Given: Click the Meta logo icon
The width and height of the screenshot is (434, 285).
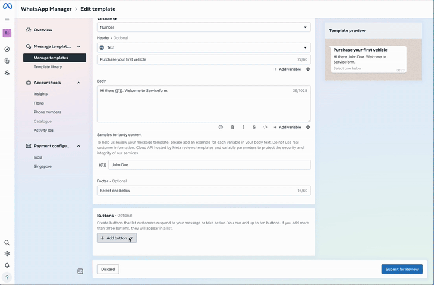Looking at the screenshot, I should coord(7,6).
